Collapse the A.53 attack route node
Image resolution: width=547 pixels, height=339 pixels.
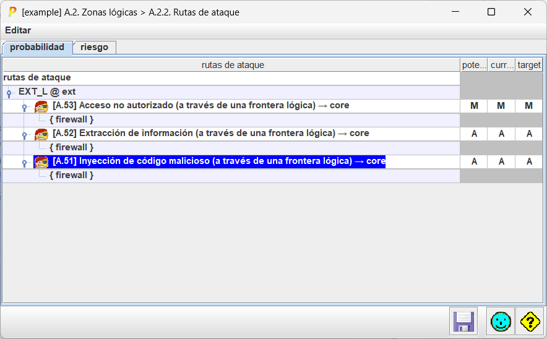[25, 106]
